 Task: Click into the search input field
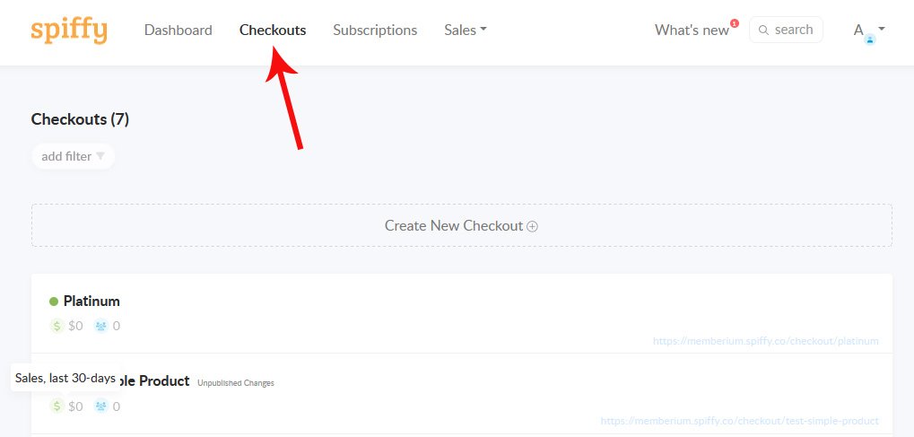tap(786, 30)
